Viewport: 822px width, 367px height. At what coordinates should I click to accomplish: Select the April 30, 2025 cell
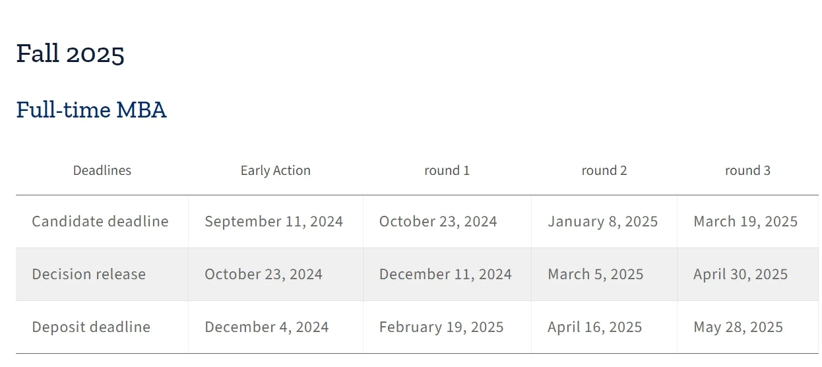point(740,274)
